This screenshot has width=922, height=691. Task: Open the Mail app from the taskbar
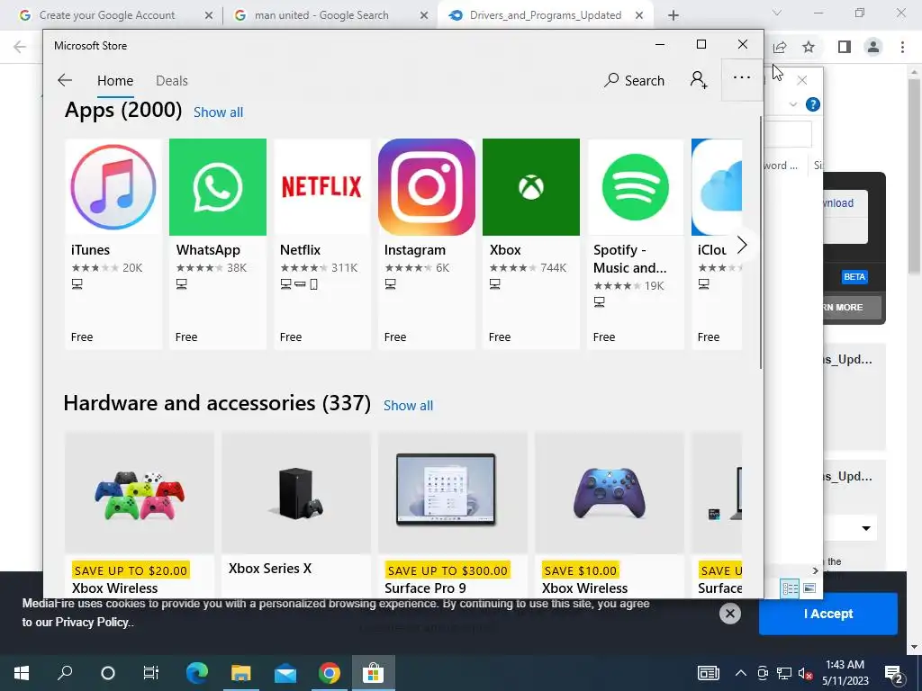point(285,673)
